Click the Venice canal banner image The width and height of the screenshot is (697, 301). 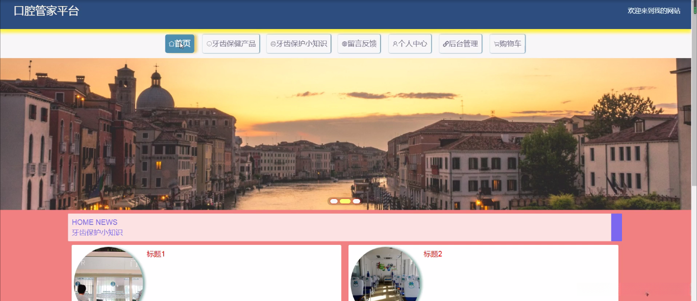tap(345, 134)
